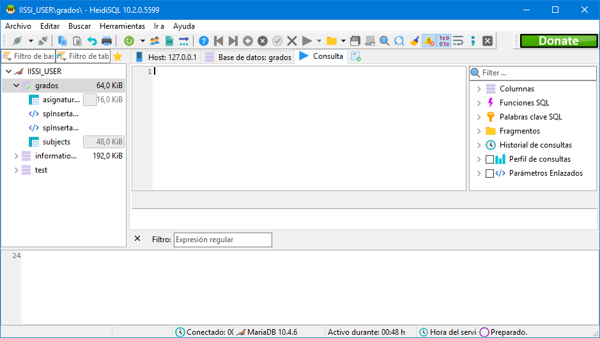Expand the test database node

click(x=16, y=170)
